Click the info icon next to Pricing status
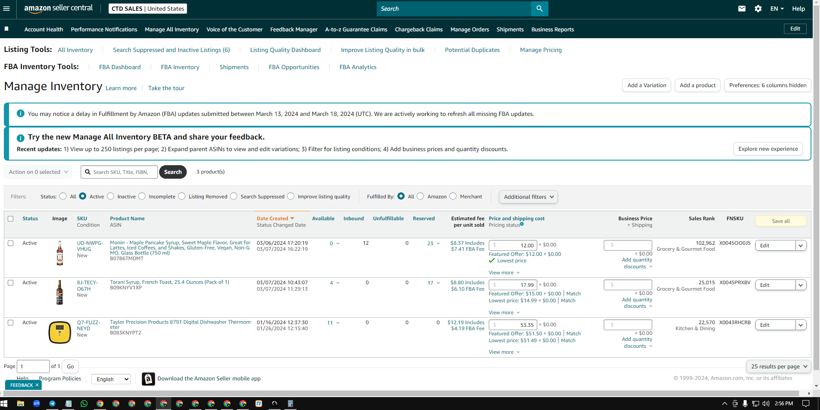This screenshot has width=820, height=410. point(522,224)
